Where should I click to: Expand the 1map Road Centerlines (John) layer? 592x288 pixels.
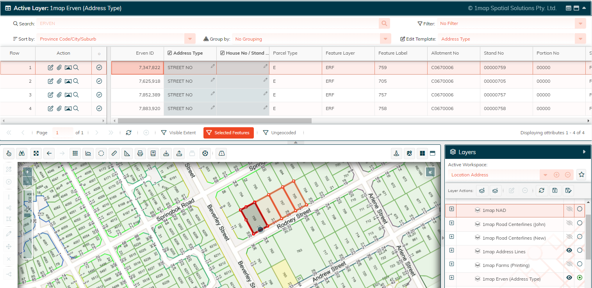tap(451, 223)
